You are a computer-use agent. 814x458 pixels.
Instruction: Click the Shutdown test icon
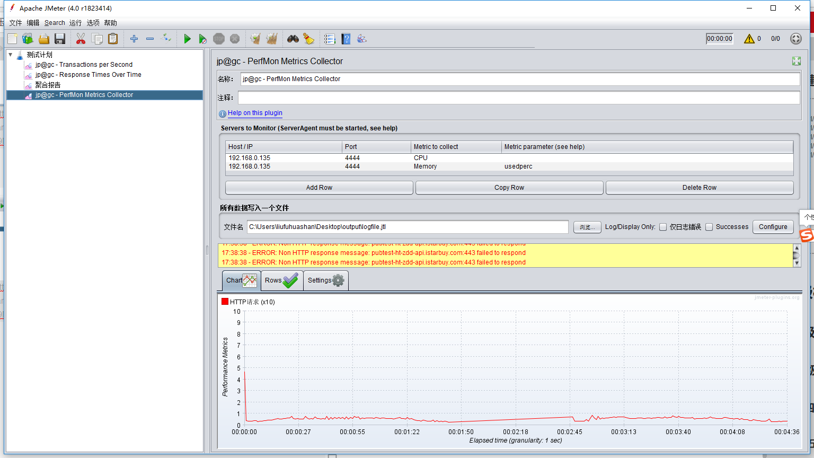pyautogui.click(x=235, y=39)
